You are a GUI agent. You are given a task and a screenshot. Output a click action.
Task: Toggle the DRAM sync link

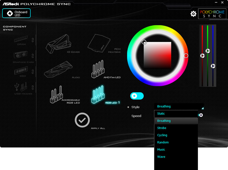coord(33,40)
